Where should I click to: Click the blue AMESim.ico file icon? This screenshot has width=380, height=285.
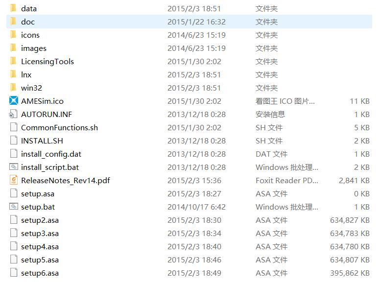pos(14,100)
